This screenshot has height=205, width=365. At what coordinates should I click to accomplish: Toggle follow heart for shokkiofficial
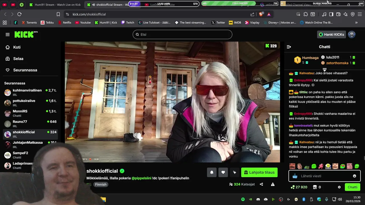[x=223, y=172]
